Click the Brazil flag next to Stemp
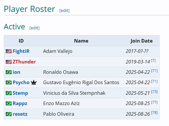The height and width of the screenshot is (126, 169). 9,93
